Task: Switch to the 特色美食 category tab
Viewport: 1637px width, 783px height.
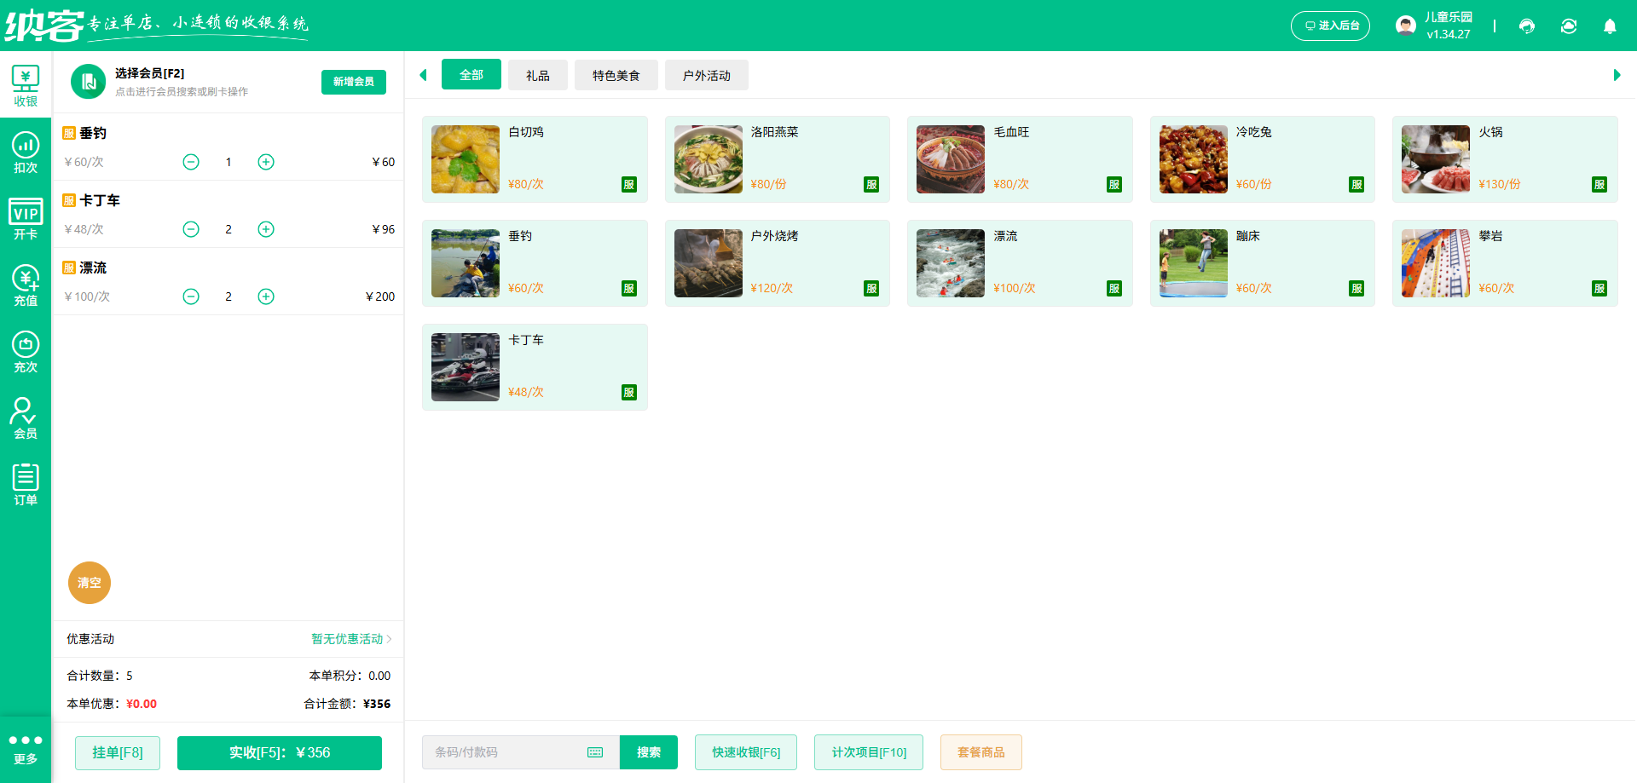Action: point(616,76)
